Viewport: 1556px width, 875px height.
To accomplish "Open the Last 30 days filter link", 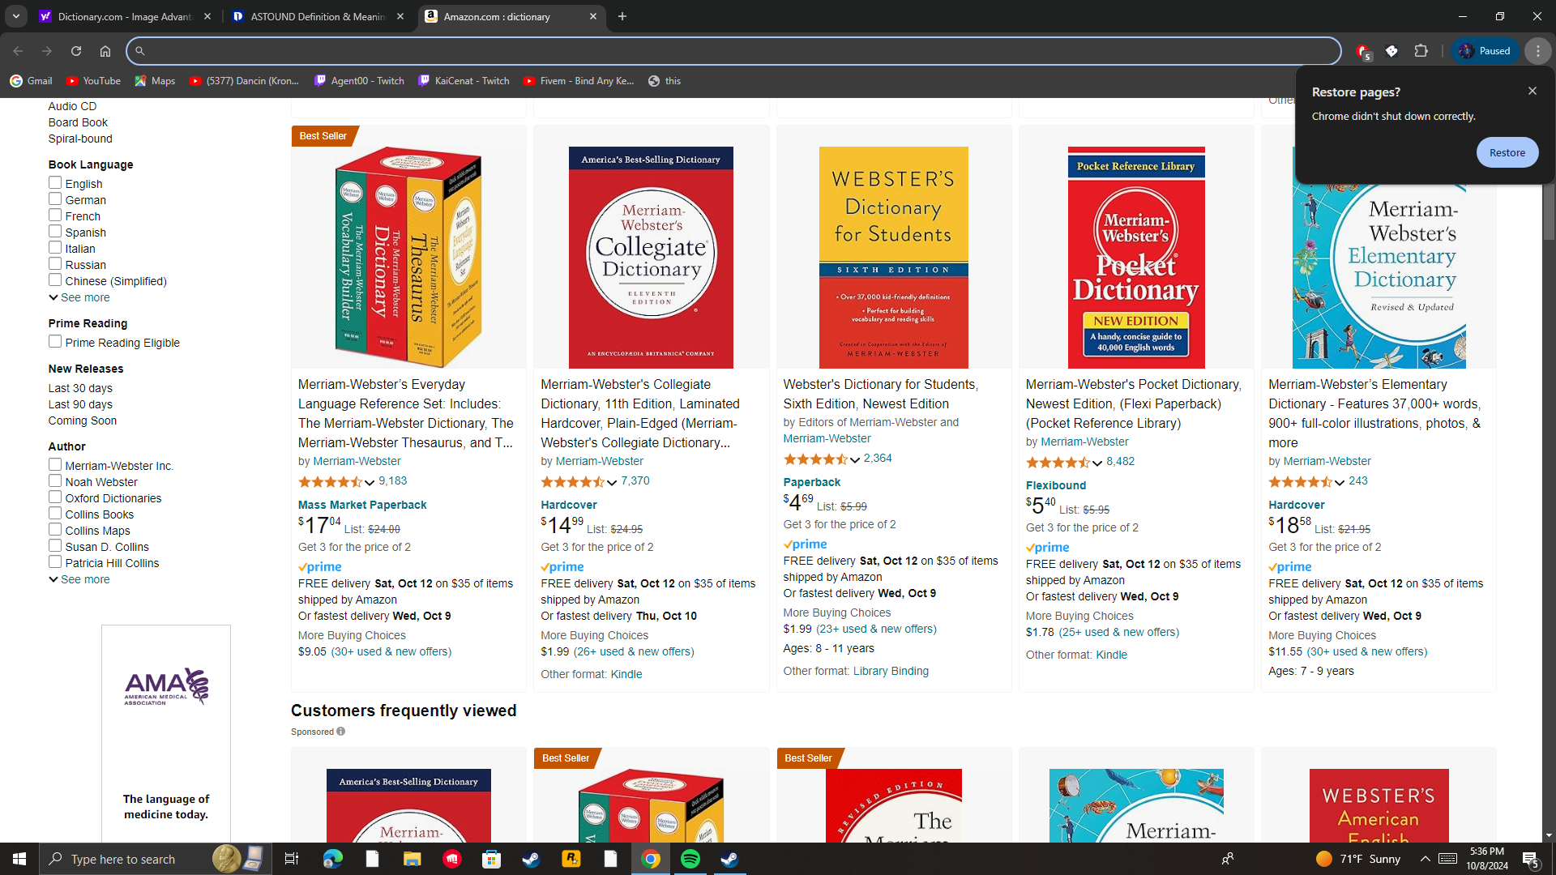I will point(80,388).
